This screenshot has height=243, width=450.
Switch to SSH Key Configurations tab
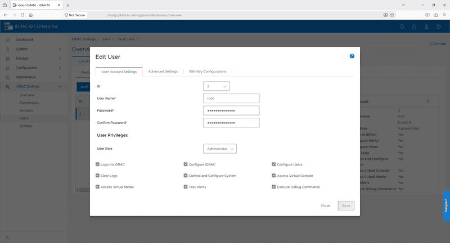tap(208, 72)
